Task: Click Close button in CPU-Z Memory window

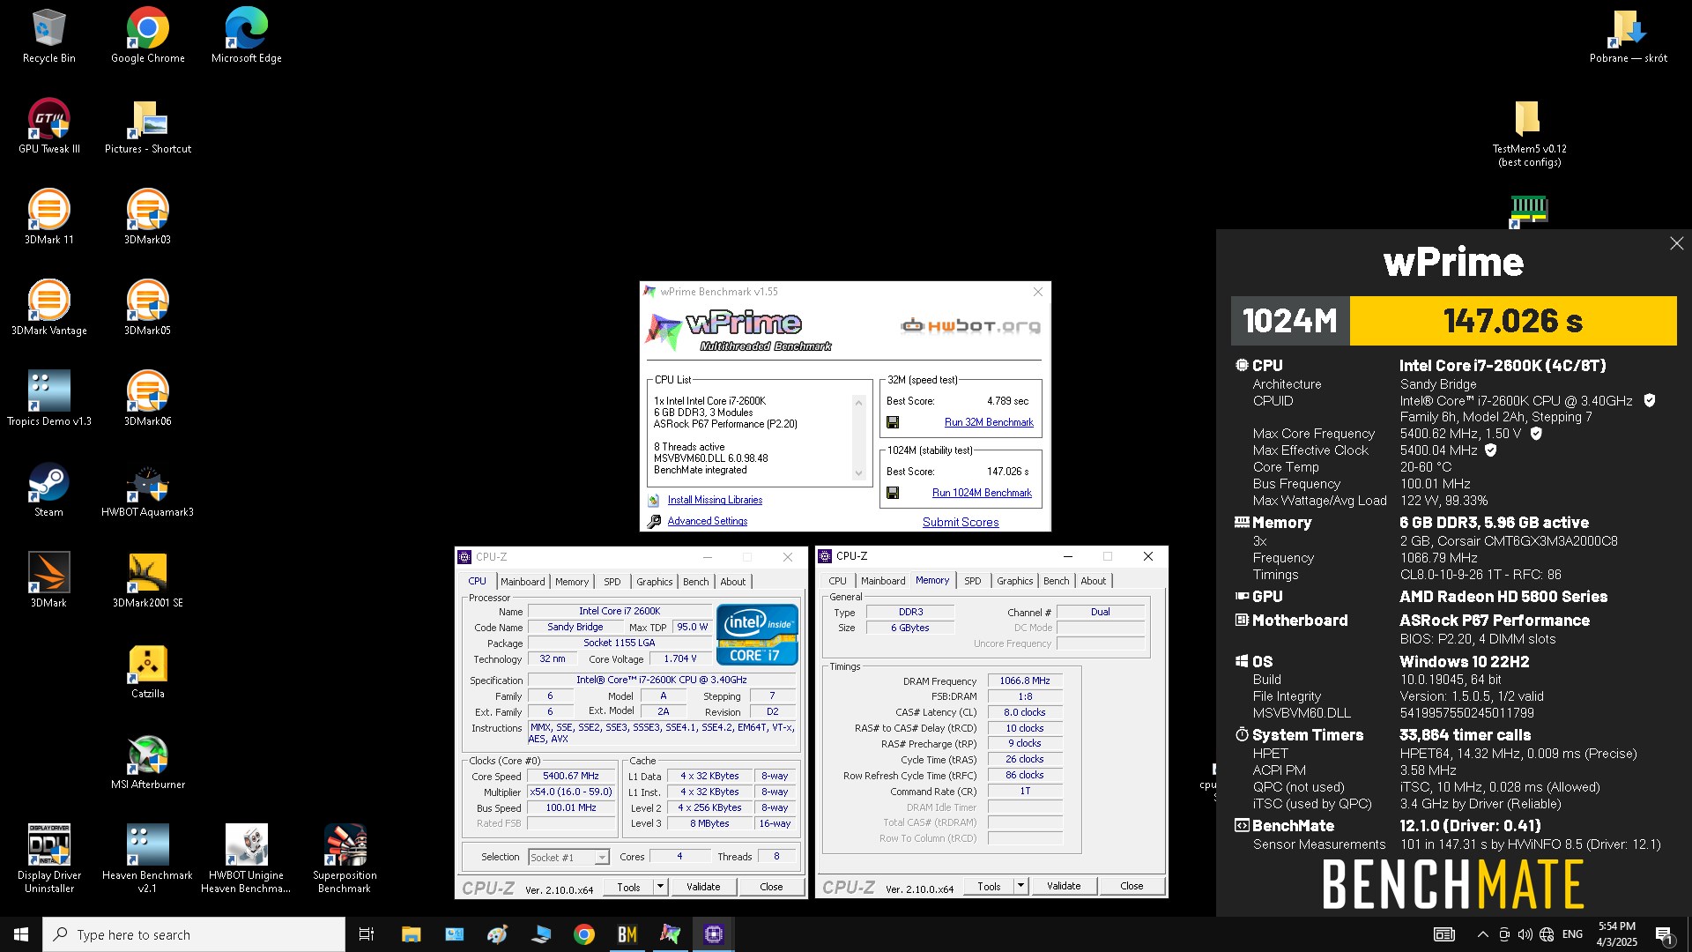Action: pos(1132,886)
